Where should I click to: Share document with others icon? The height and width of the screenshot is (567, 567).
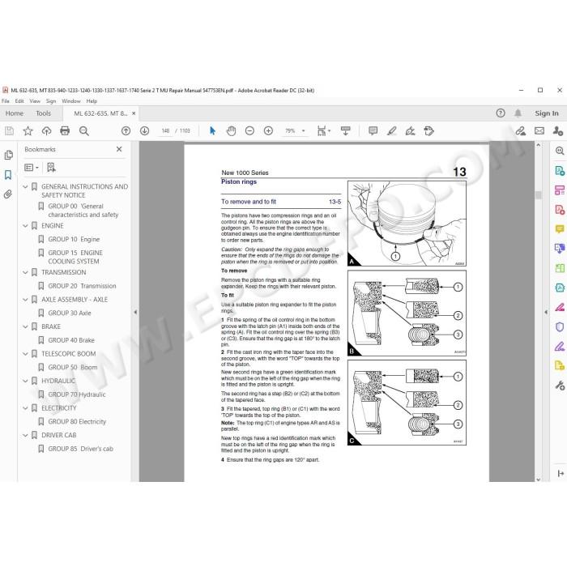(x=557, y=131)
